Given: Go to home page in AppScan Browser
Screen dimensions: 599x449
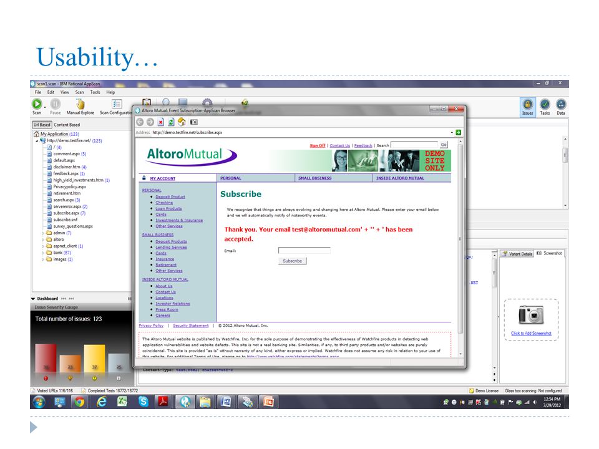Looking at the screenshot, I should 182,122.
